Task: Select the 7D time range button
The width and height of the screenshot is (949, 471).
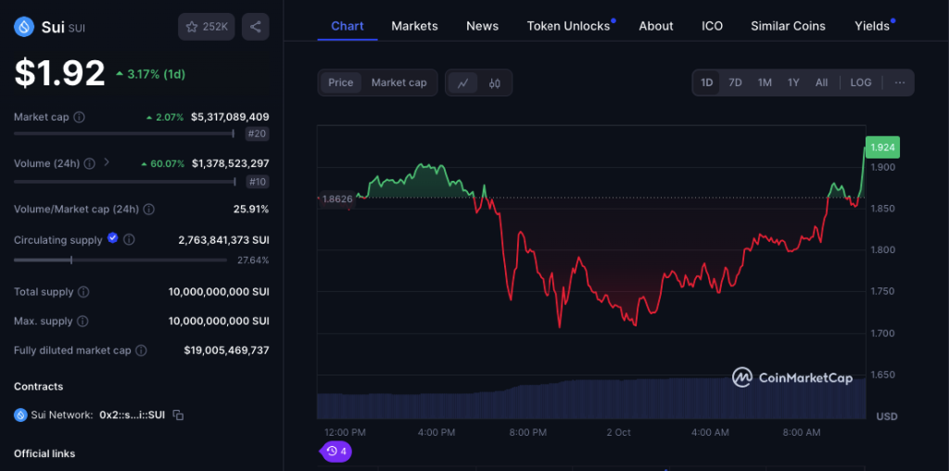Action: pos(735,83)
